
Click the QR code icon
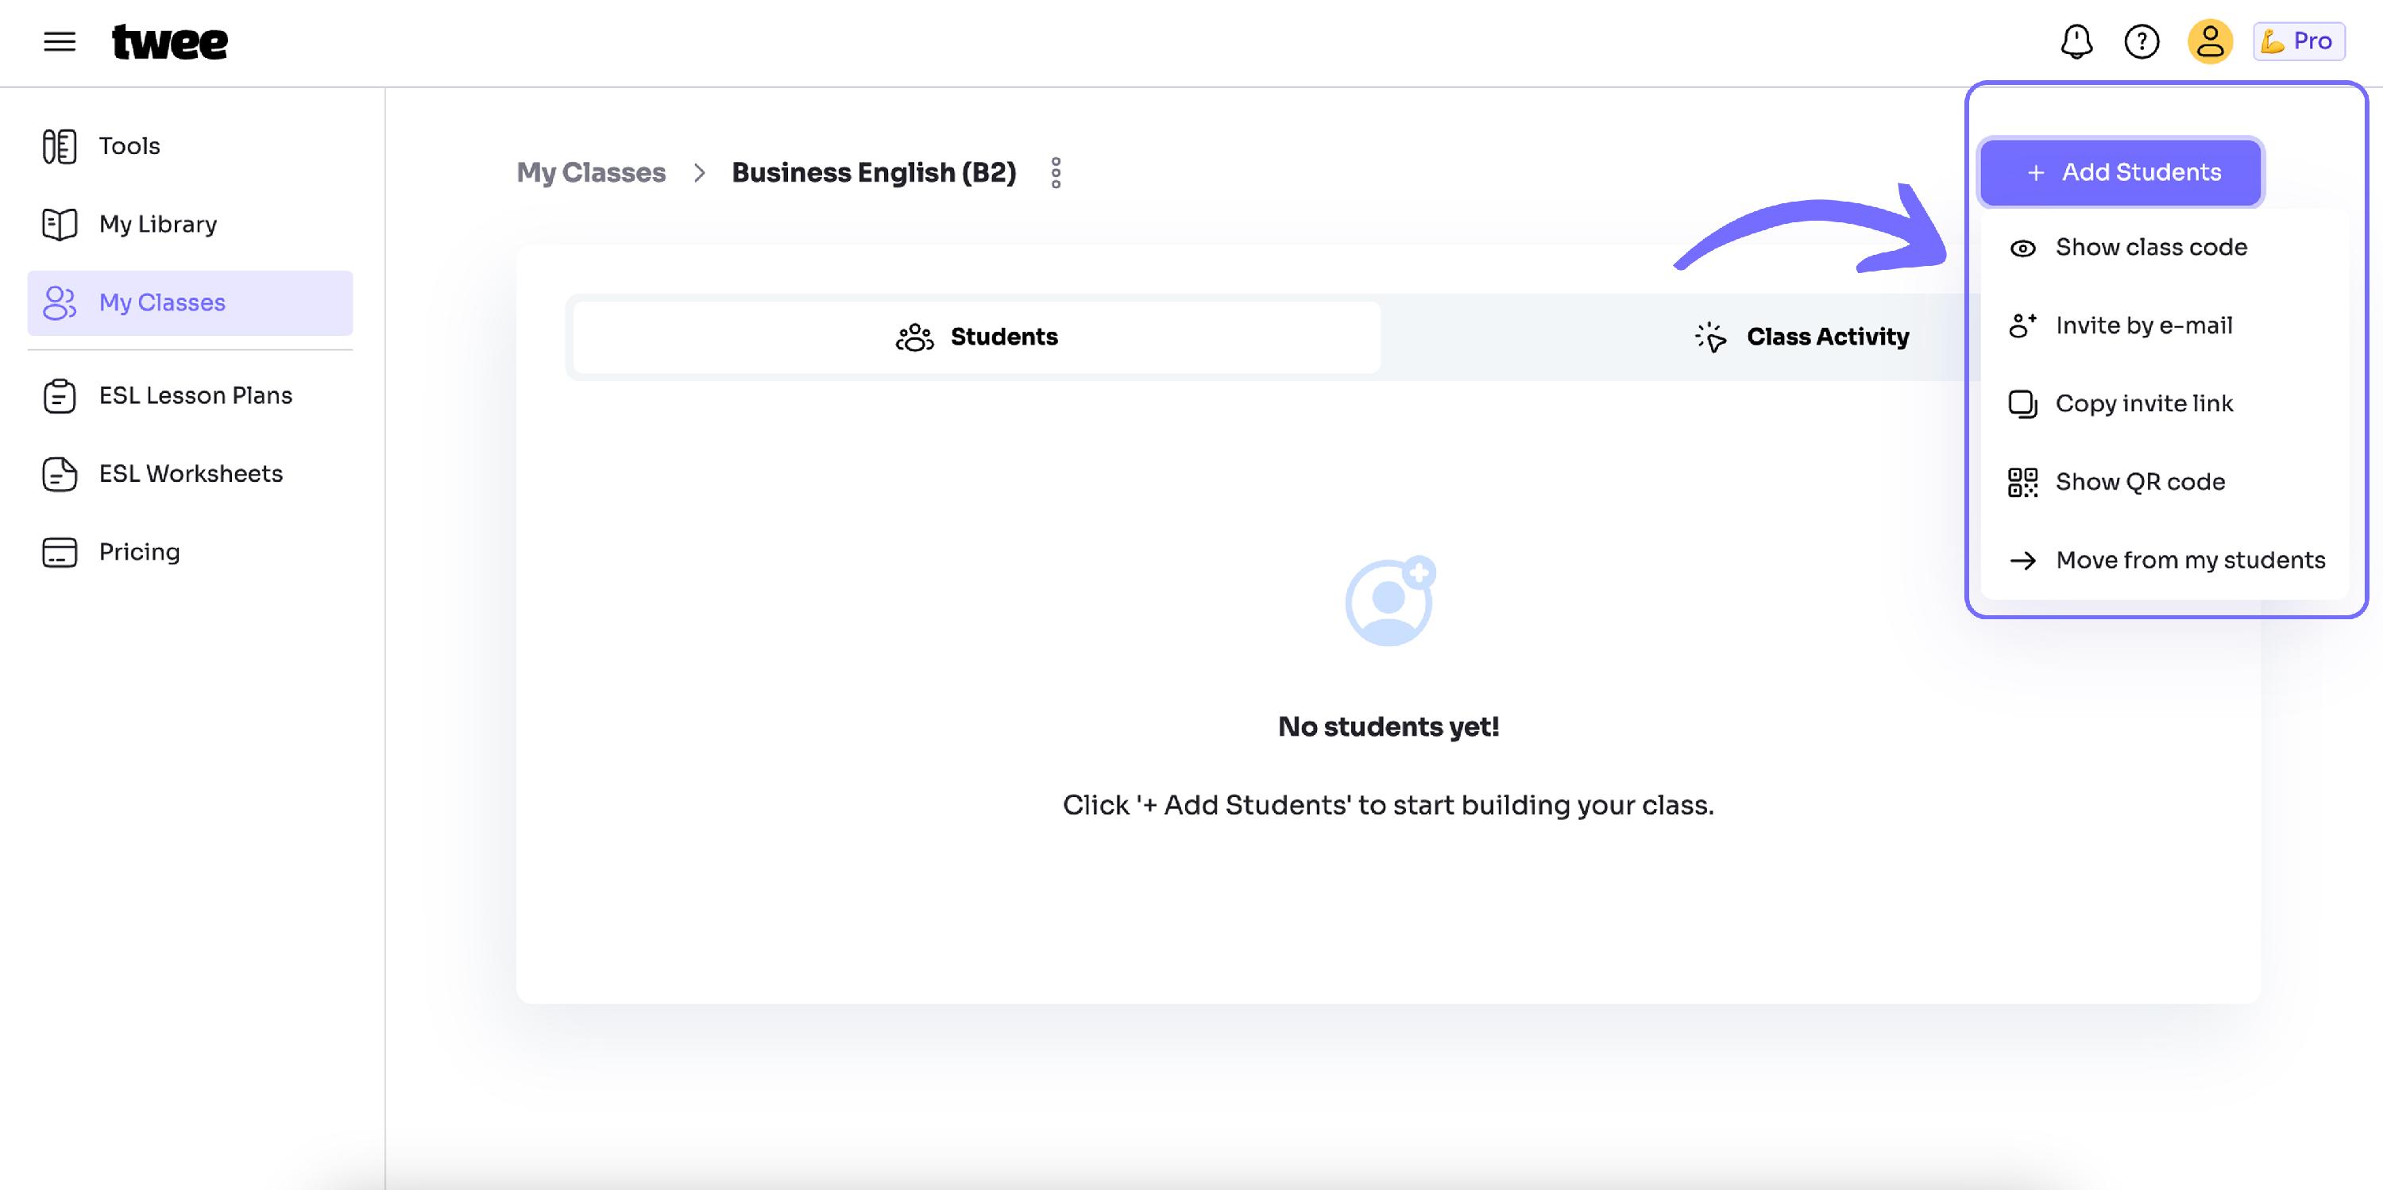point(2022,483)
